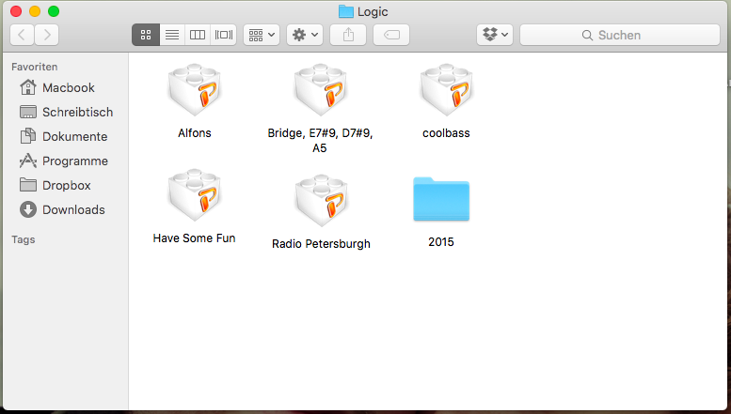Click the Share toolbar button
The width and height of the screenshot is (731, 414).
tap(348, 35)
